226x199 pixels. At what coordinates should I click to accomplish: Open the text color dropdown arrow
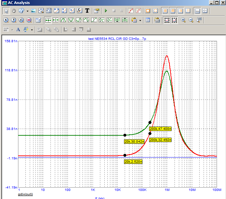pos(32,30)
